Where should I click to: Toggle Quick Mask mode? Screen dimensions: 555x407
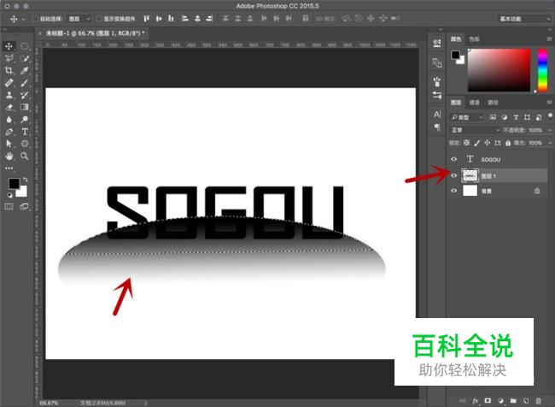9,206
